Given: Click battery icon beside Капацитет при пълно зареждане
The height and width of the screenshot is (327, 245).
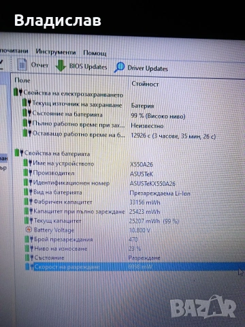Looking at the screenshot, I should point(29,211).
